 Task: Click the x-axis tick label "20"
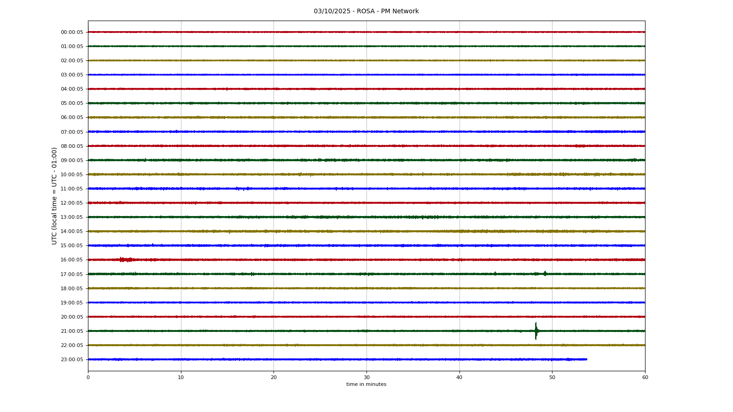click(x=274, y=377)
